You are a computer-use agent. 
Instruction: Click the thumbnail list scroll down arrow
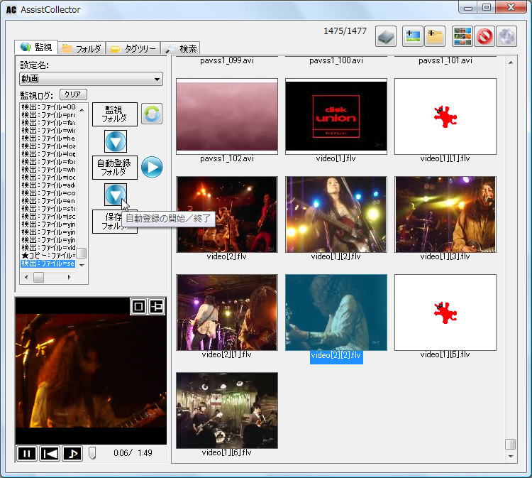pyautogui.click(x=511, y=457)
